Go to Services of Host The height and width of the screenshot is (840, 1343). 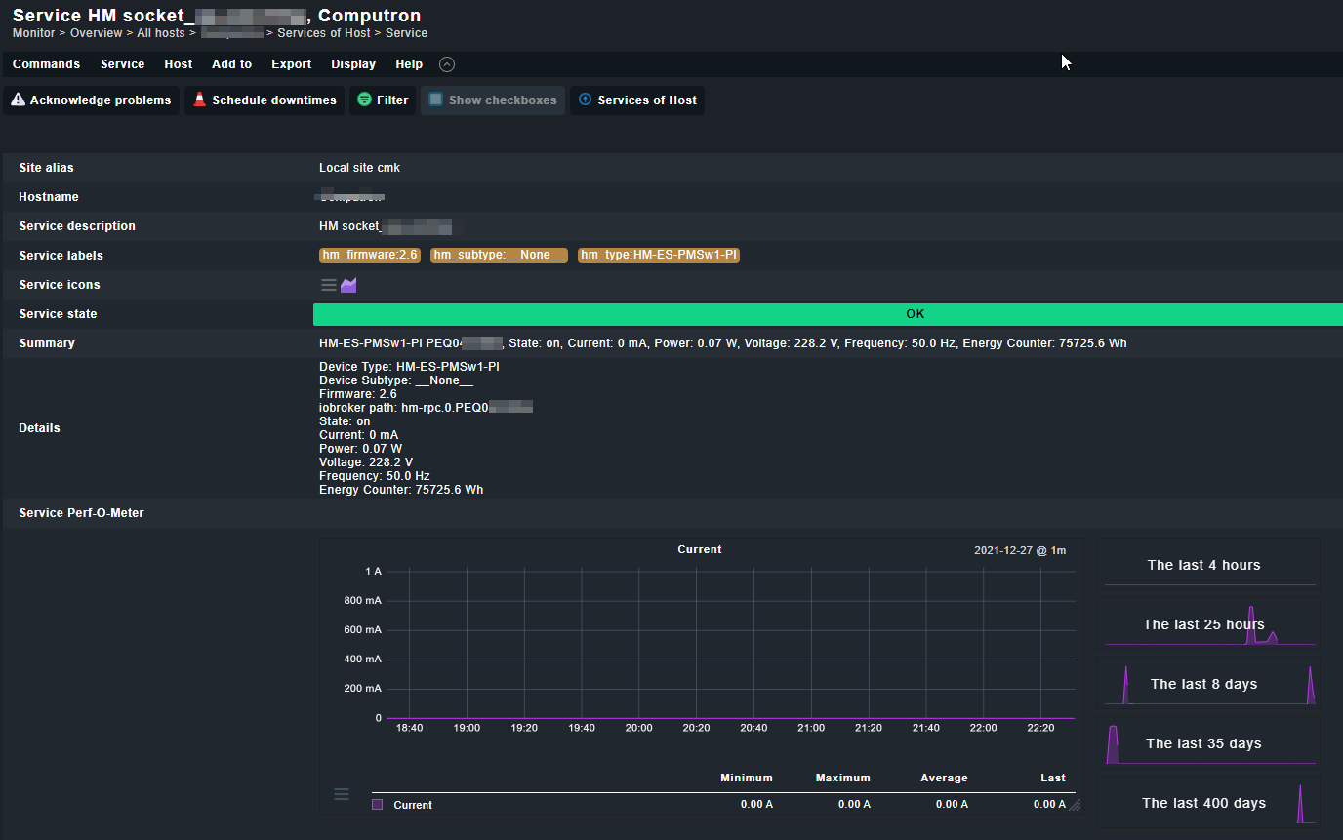point(637,100)
